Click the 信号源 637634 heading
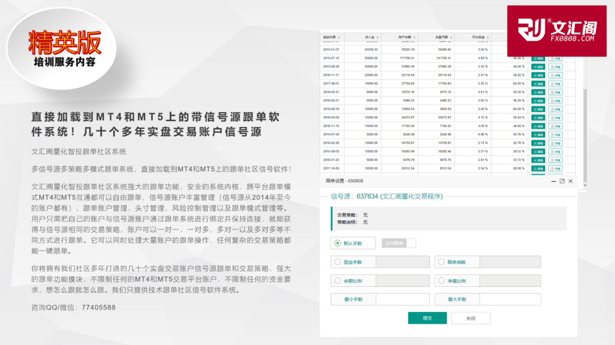The height and width of the screenshot is (345, 615). point(387,196)
